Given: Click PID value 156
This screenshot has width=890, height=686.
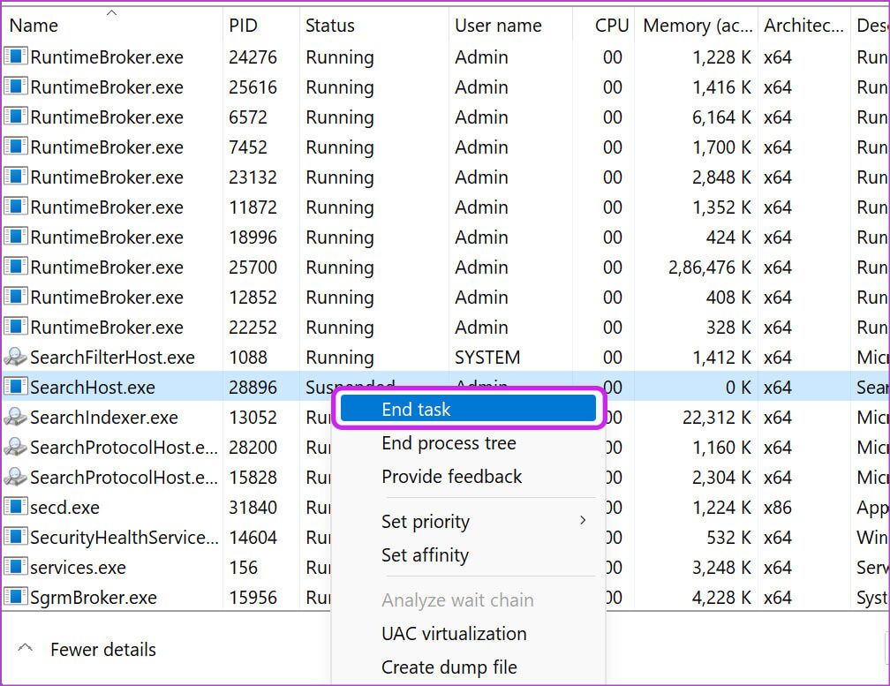Looking at the screenshot, I should [243, 568].
